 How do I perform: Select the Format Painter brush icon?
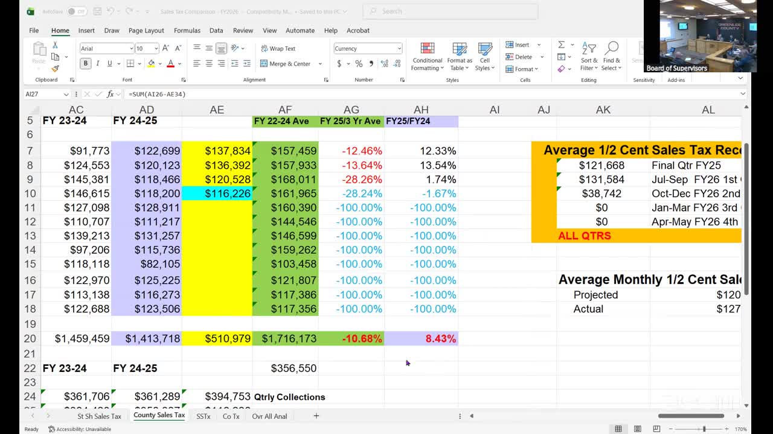55,69
